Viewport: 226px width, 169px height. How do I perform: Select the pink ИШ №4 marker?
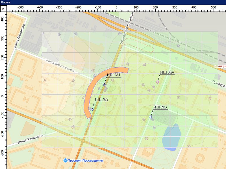click(158, 82)
